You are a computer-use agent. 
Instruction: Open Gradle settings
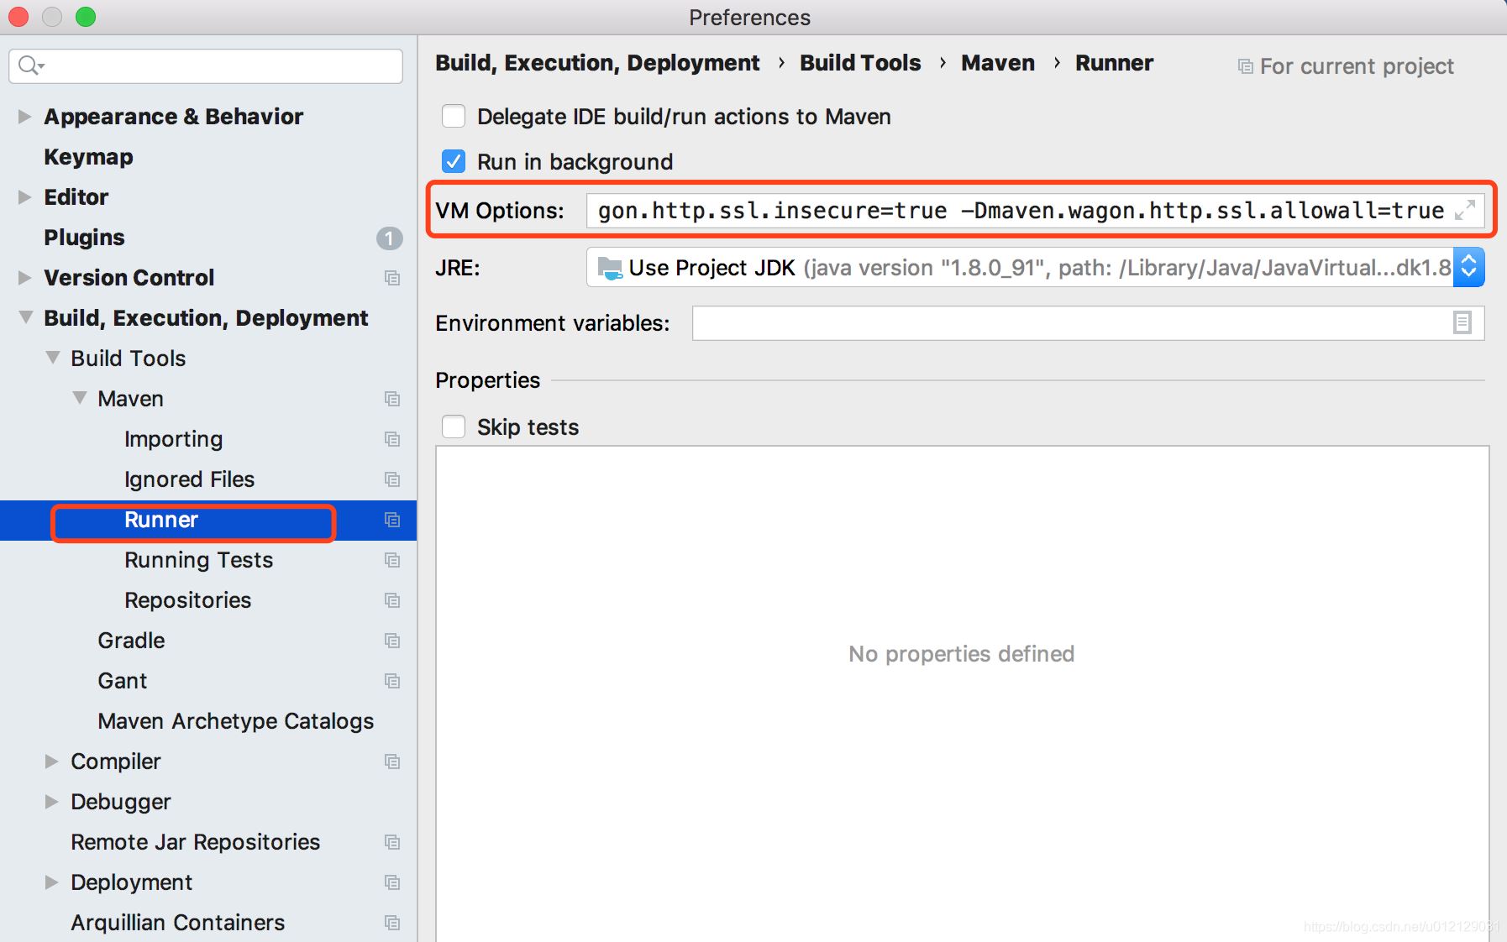pos(131,641)
